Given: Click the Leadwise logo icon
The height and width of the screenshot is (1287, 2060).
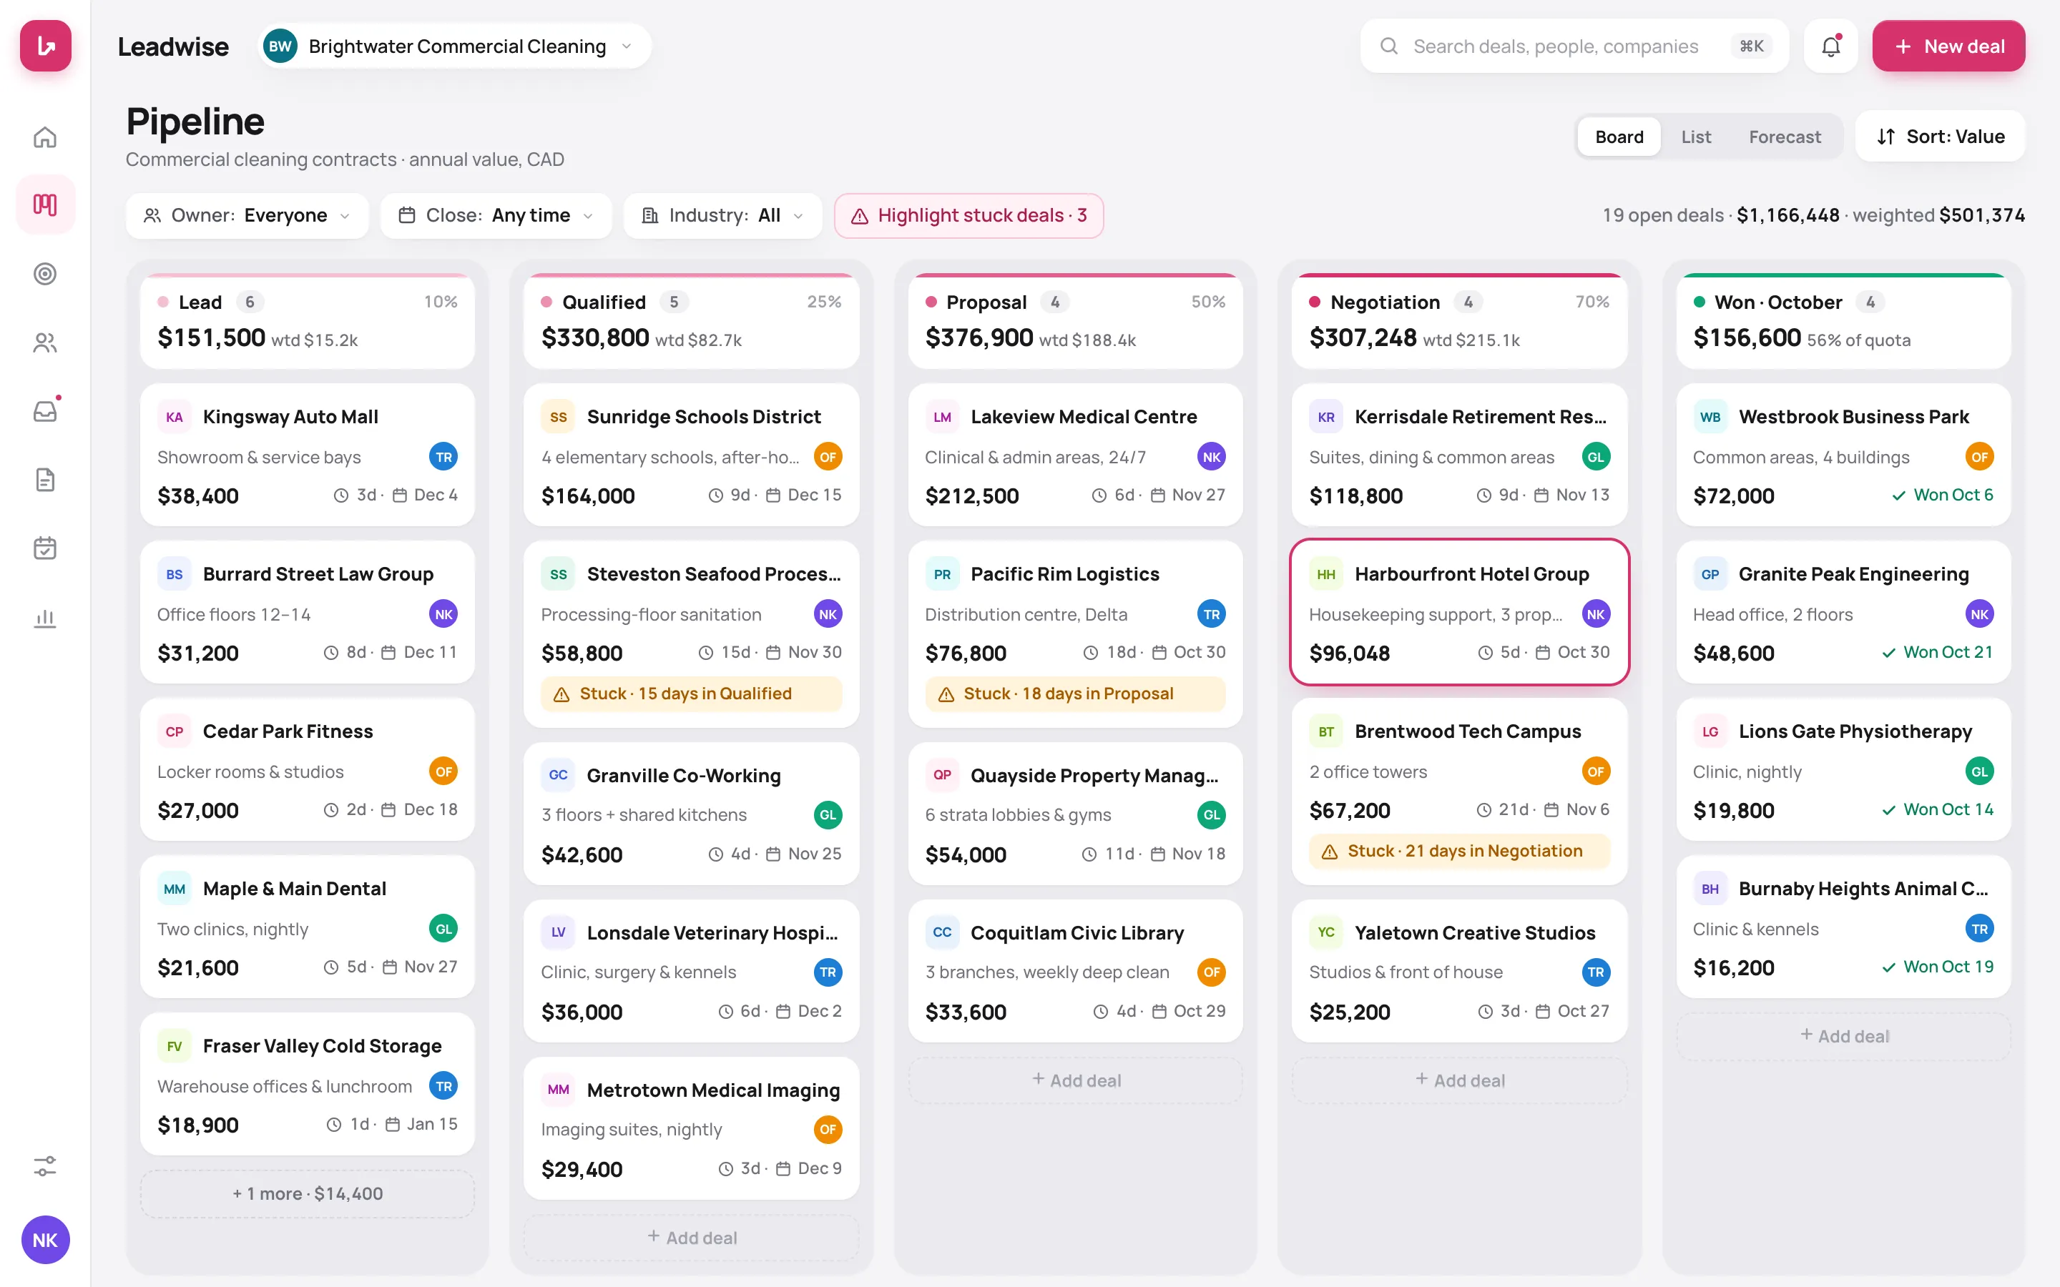Looking at the screenshot, I should click(x=45, y=46).
